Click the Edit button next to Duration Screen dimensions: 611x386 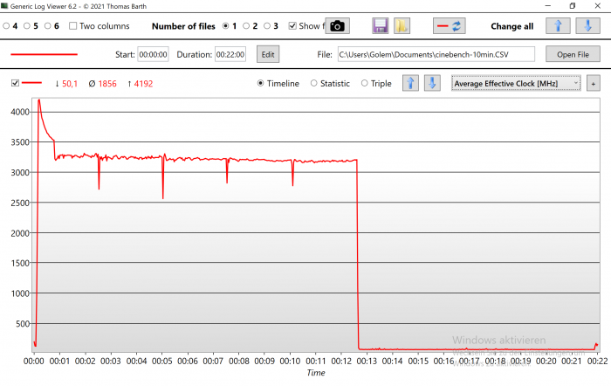point(267,54)
